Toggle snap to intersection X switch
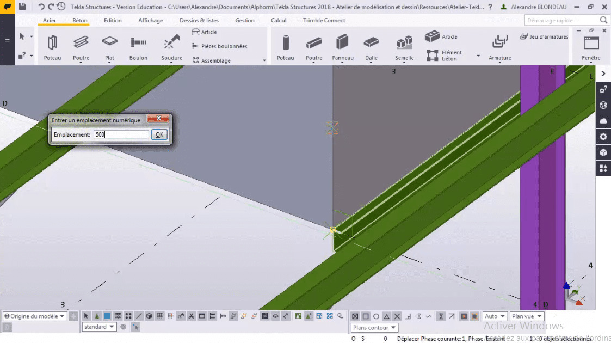The width and height of the screenshot is (611, 343). [397, 316]
